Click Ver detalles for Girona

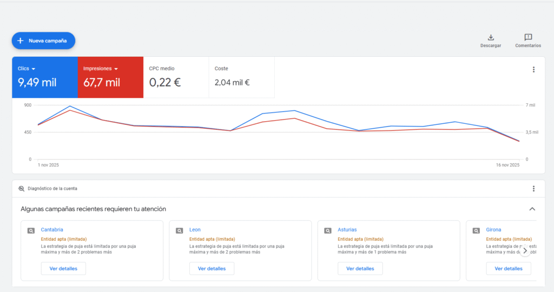pos(509,268)
